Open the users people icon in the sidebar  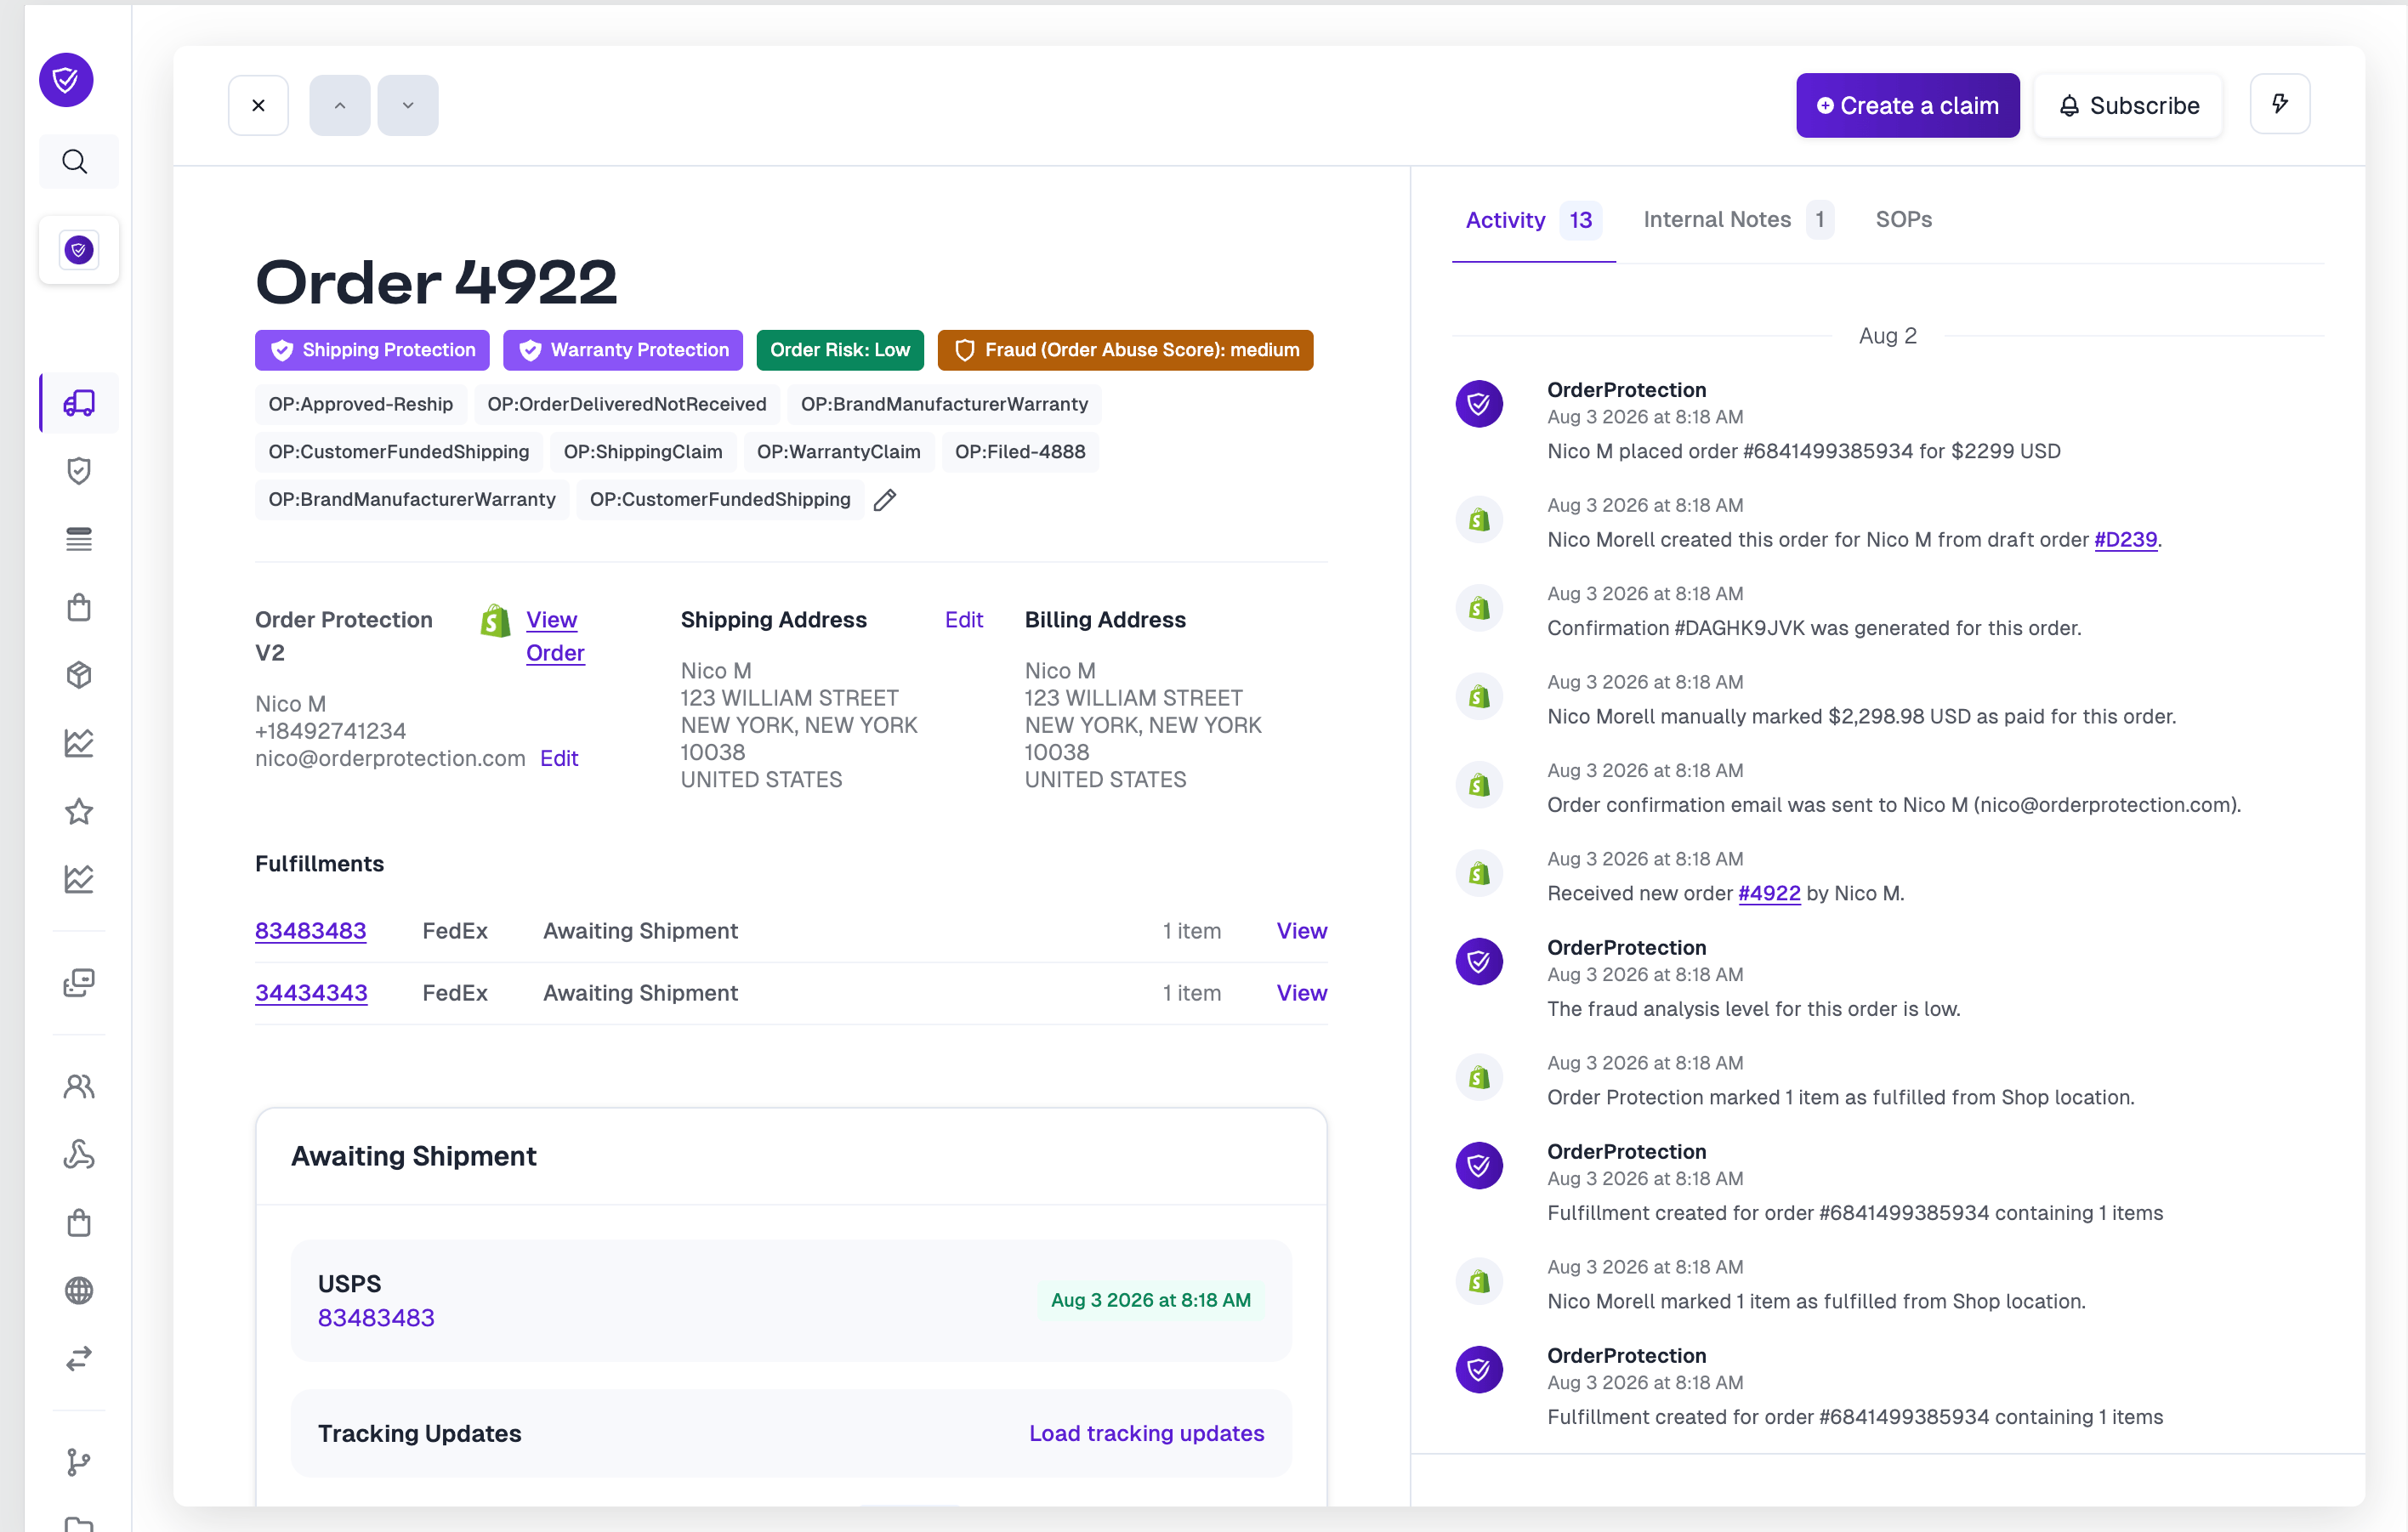(x=79, y=1086)
